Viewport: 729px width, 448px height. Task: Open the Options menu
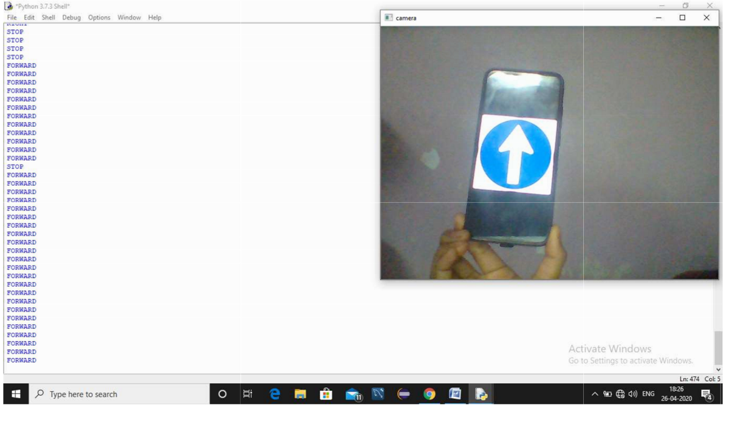tap(99, 18)
